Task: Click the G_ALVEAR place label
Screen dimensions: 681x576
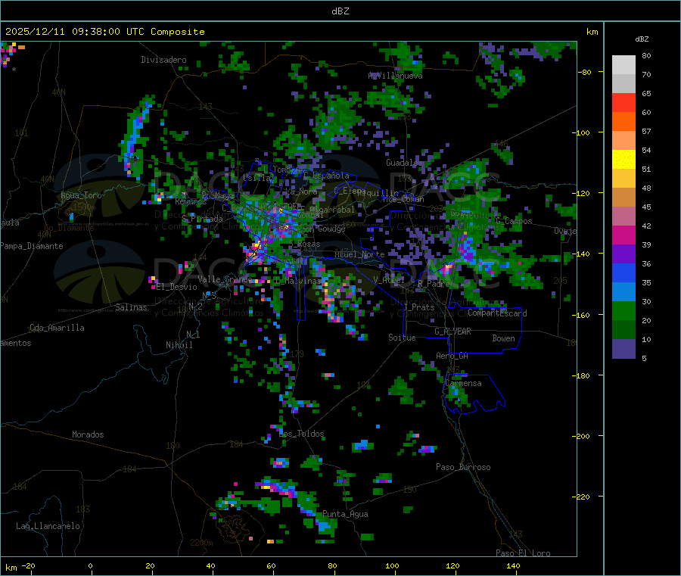Action: click(x=452, y=332)
